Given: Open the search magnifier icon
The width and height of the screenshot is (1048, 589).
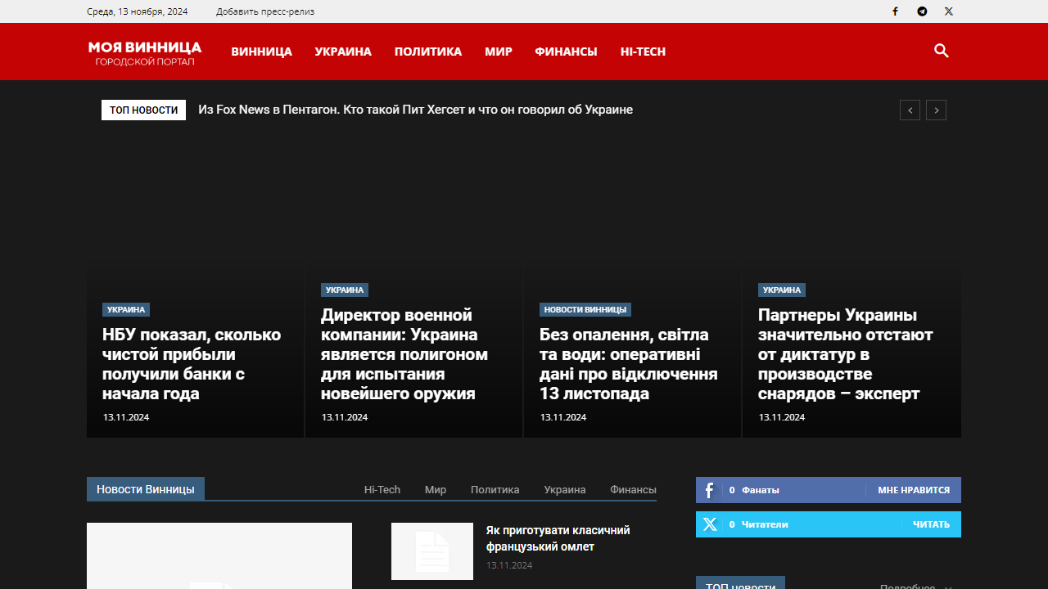Looking at the screenshot, I should 942,51.
